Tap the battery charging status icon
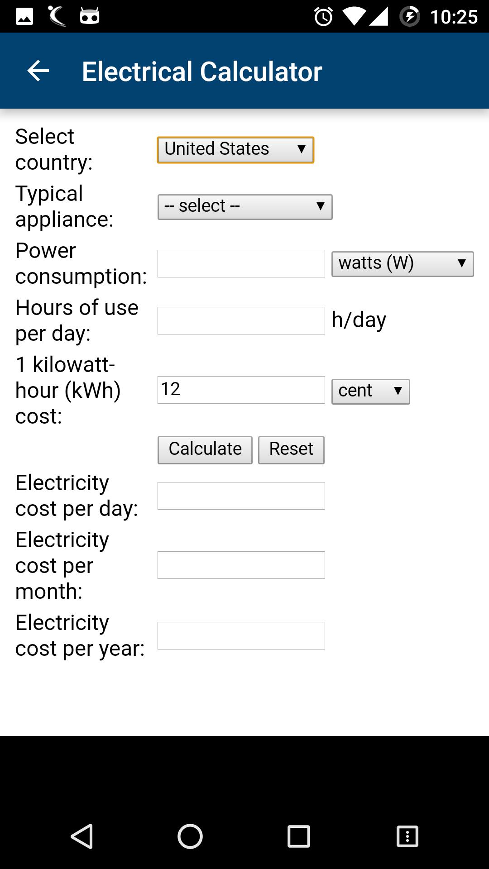The height and width of the screenshot is (869, 489). [410, 17]
